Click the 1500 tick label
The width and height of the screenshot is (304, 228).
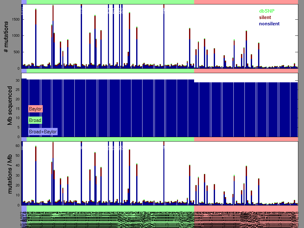click(x=16, y=19)
